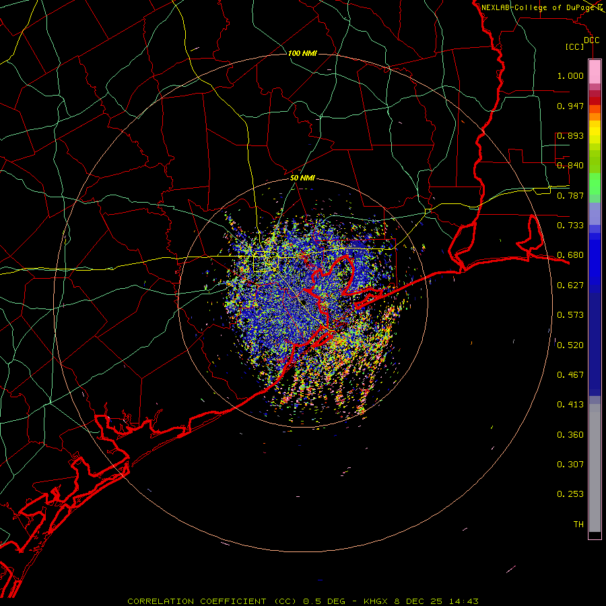
Task: Select the [CC] units label
Action: [x=575, y=46]
